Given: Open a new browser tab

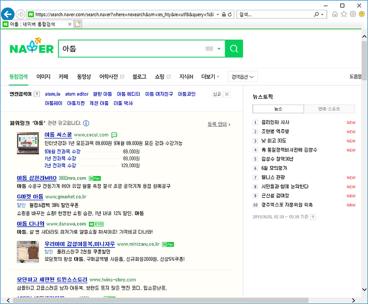Looking at the screenshot, I should click(78, 24).
